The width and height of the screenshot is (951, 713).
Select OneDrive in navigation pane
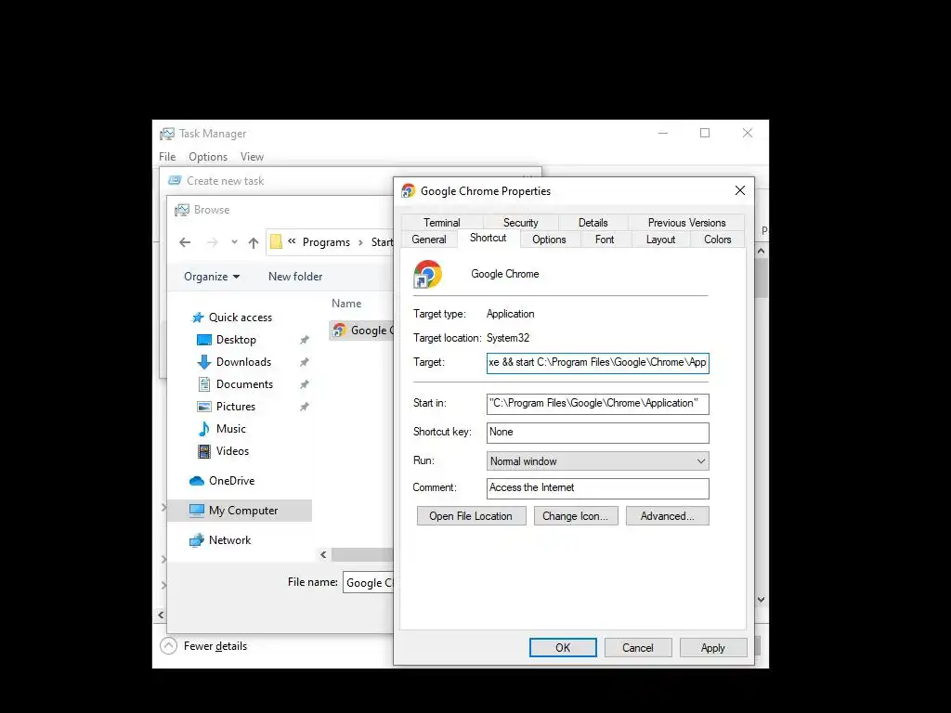point(231,481)
